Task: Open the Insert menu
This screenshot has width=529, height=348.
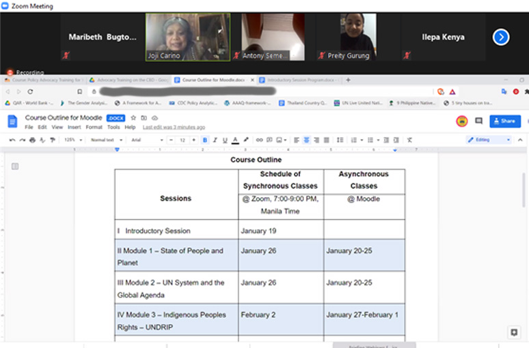Action: click(x=74, y=127)
